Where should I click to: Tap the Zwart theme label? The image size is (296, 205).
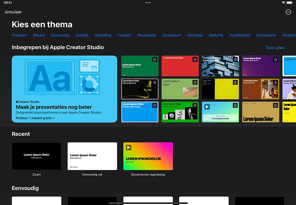coord(36,175)
